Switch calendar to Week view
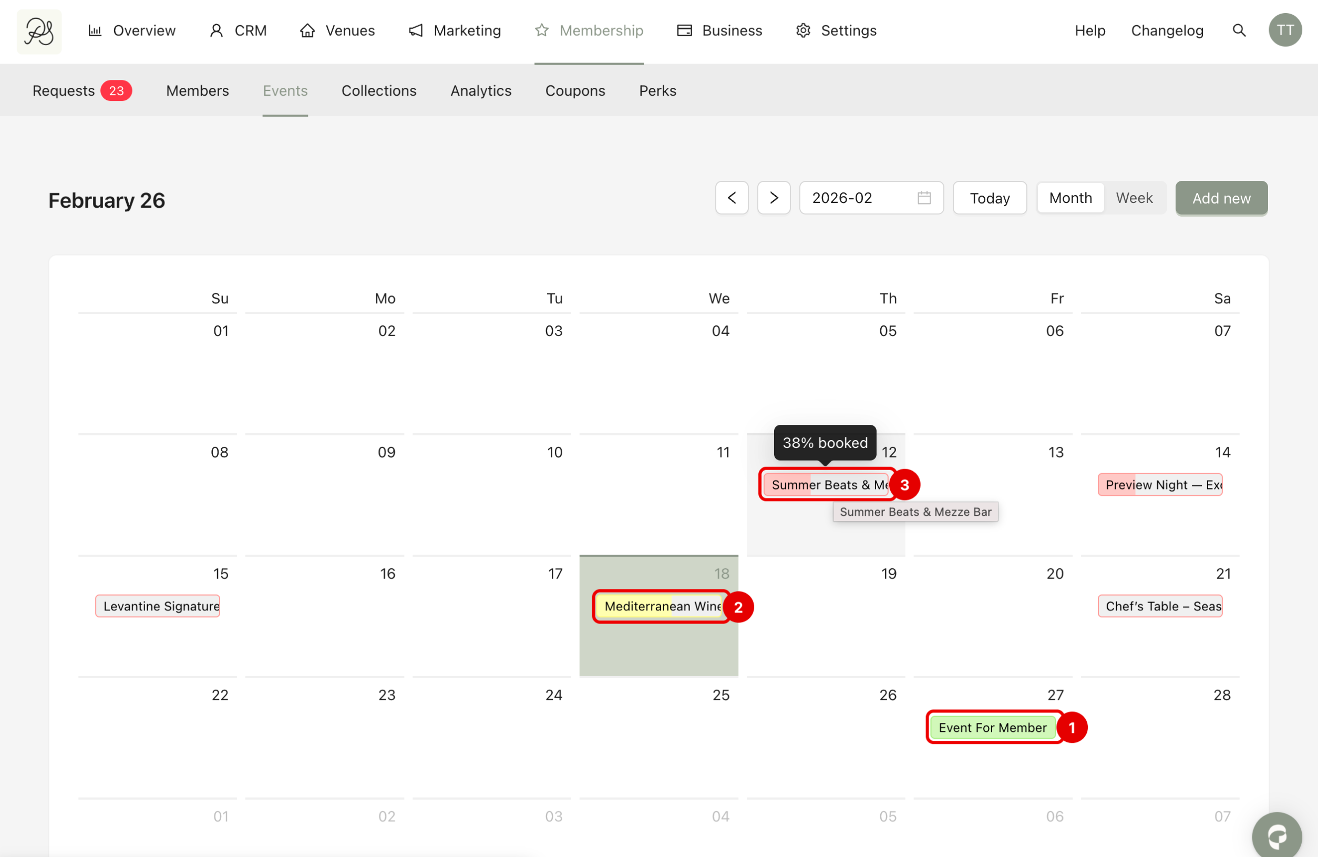 click(x=1134, y=198)
